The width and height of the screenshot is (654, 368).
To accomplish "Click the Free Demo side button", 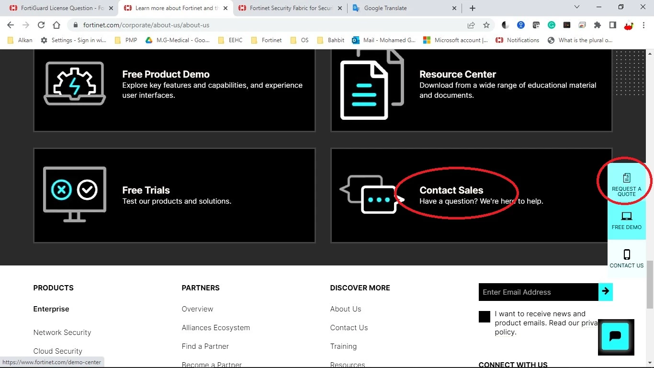I will [626, 221].
